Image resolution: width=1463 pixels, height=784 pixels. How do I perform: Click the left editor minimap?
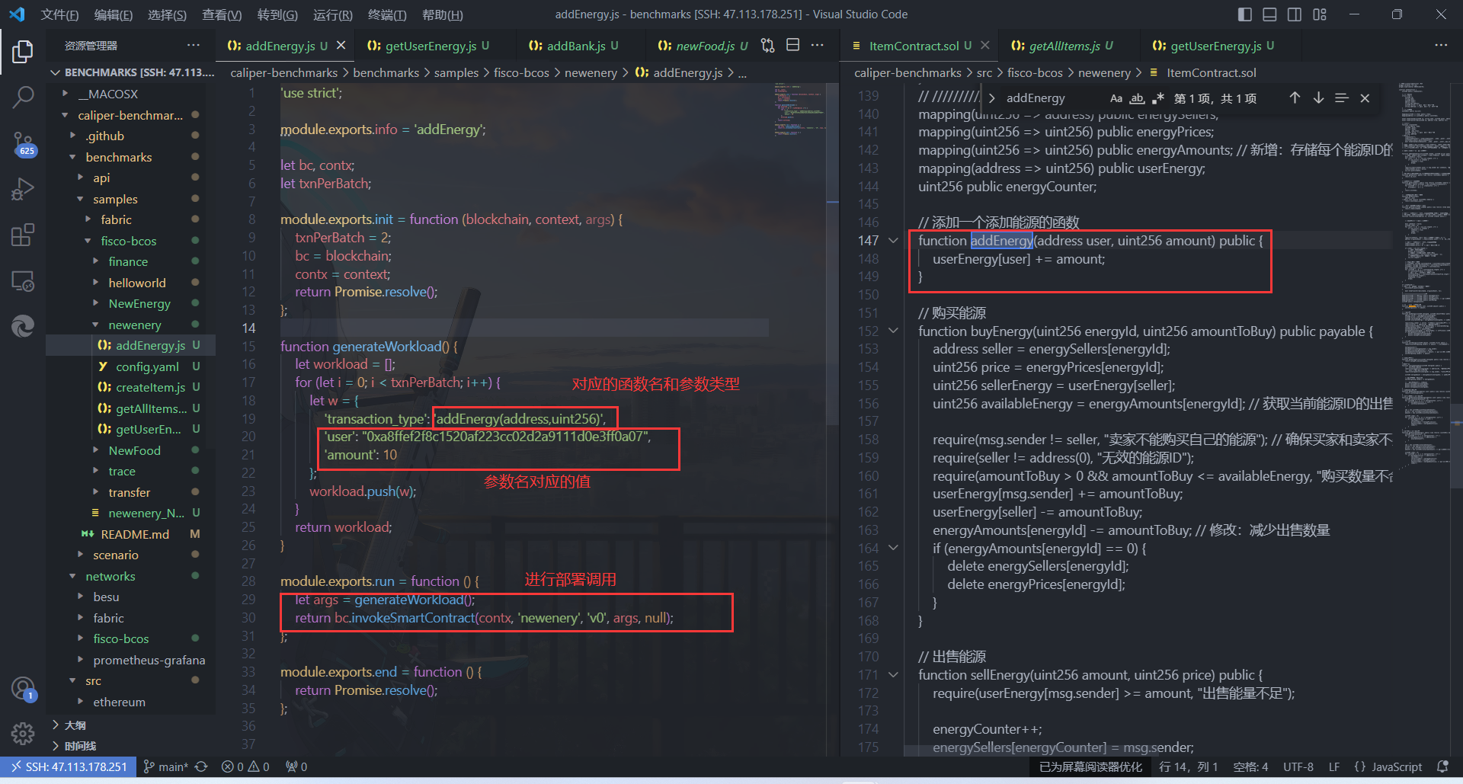tap(799, 110)
